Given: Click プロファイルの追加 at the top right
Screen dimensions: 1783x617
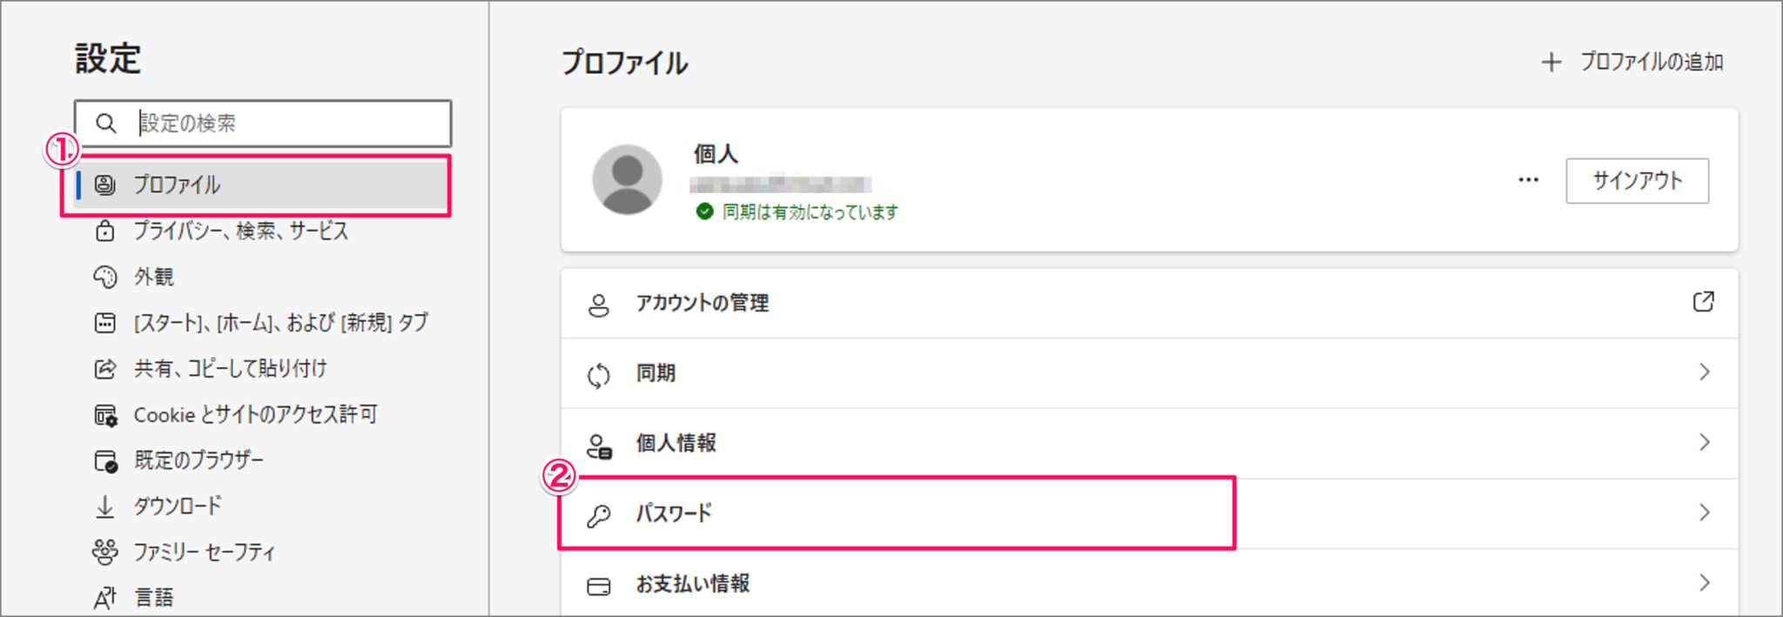Looking at the screenshot, I should tap(1632, 62).
